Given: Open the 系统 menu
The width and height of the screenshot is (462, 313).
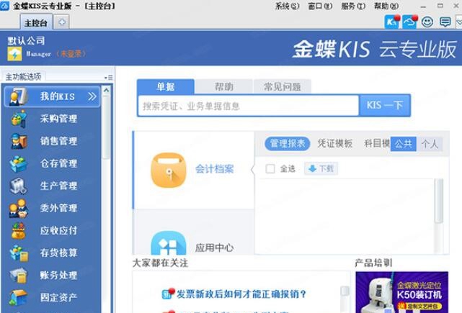Looking at the screenshot, I should click(x=287, y=6).
